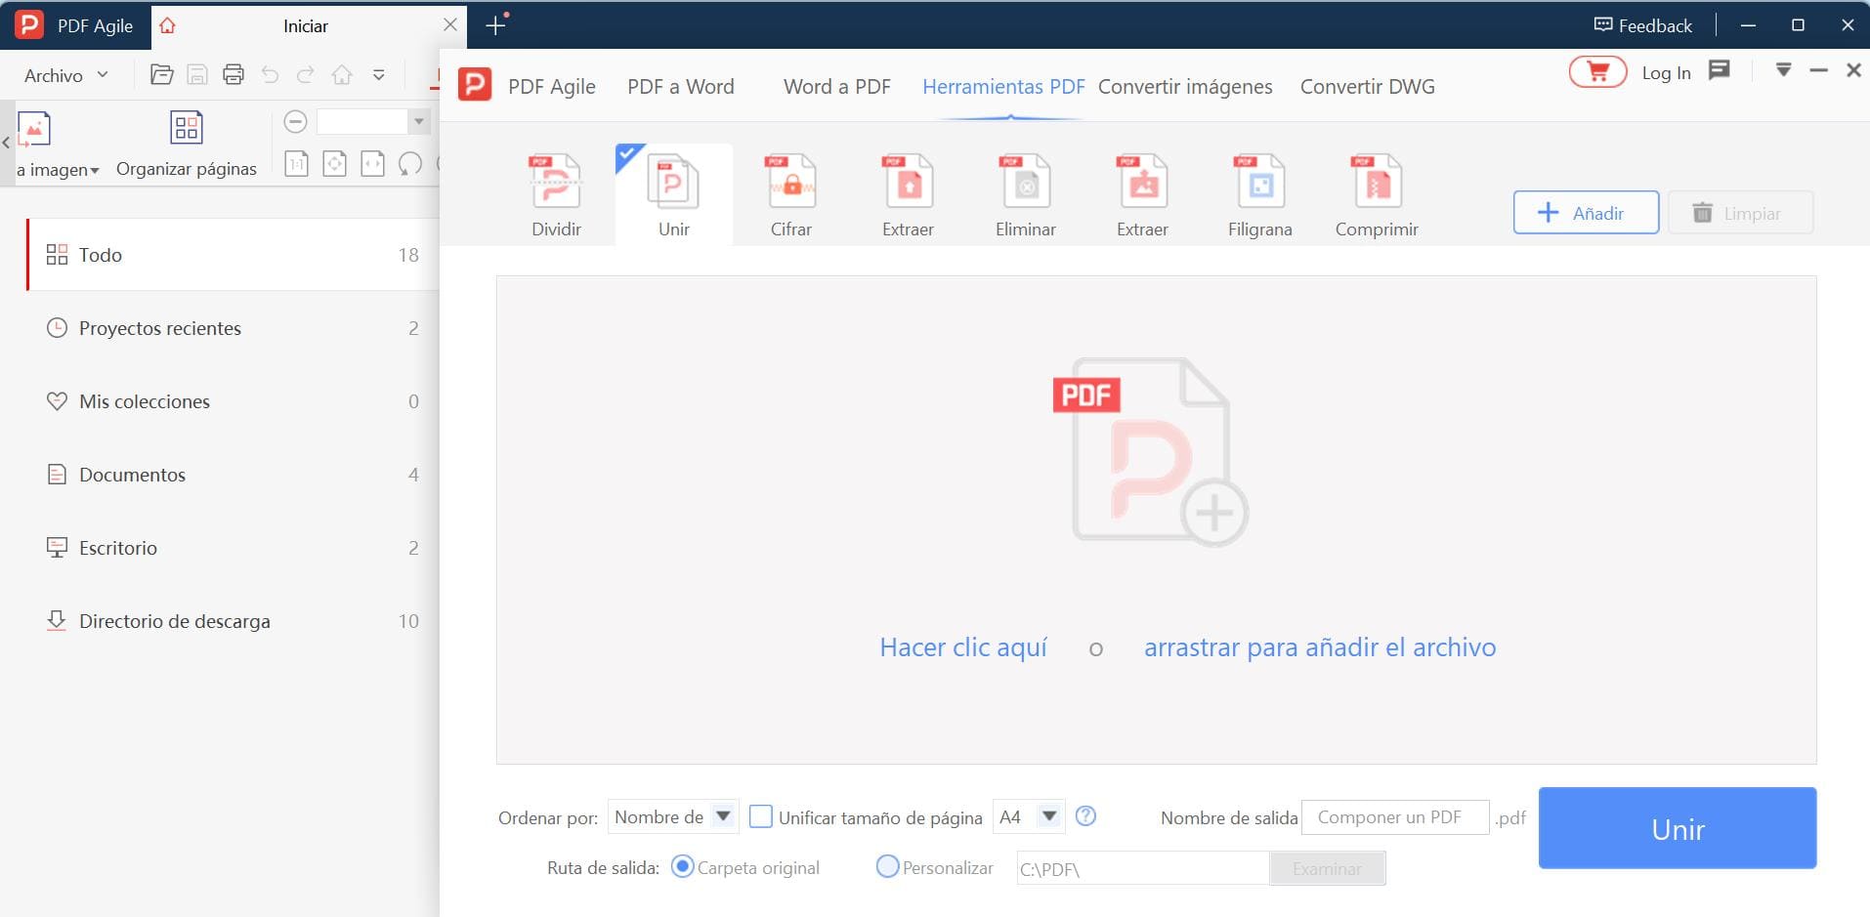The width and height of the screenshot is (1870, 917).
Task: Click the Limpiar button
Action: 1740,212
